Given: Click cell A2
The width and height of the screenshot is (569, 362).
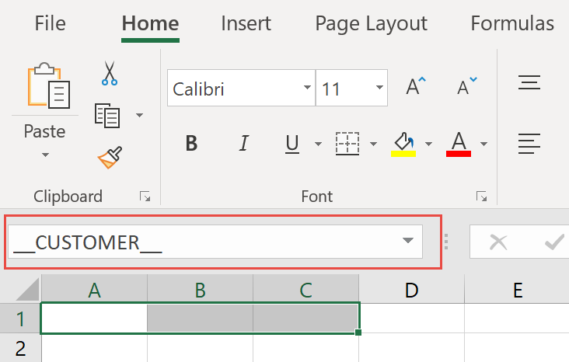Looking at the screenshot, I should [x=94, y=348].
